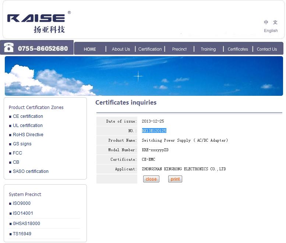This screenshot has height=243, width=286.
Task: Go to About Us page
Action: pyautogui.click(x=121, y=49)
